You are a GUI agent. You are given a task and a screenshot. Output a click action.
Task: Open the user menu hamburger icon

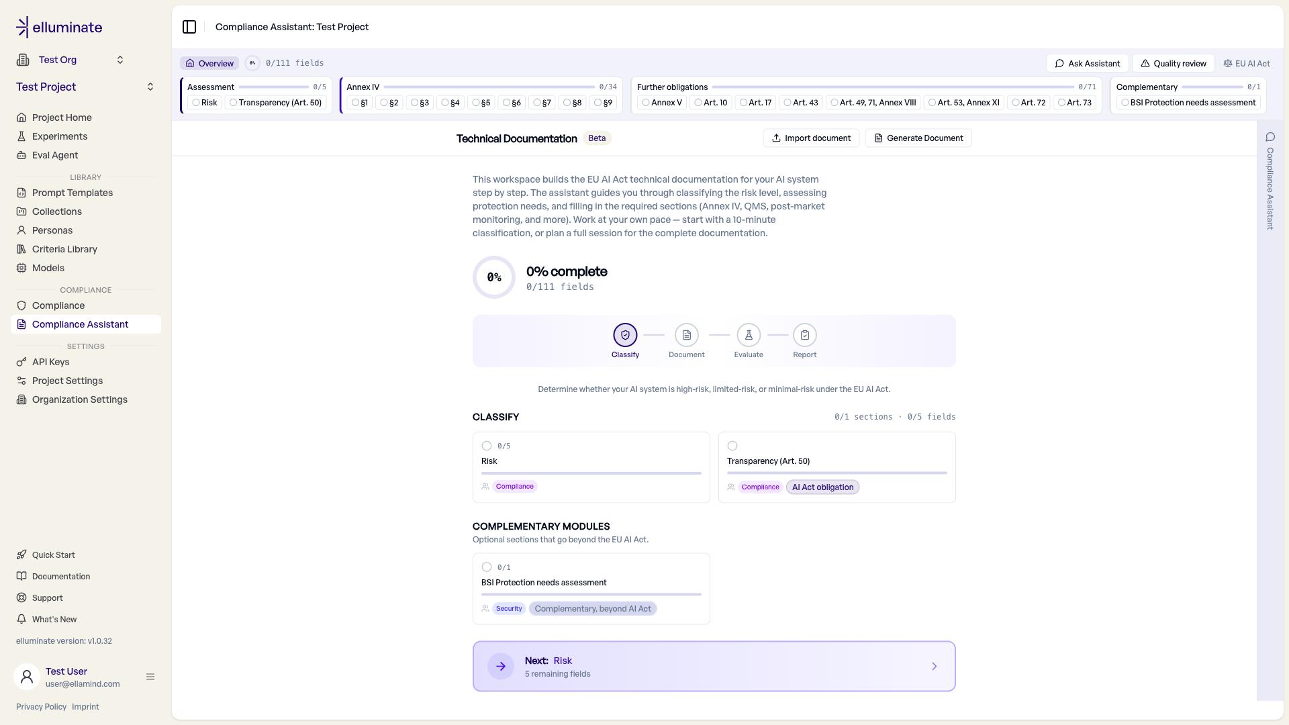(x=150, y=677)
